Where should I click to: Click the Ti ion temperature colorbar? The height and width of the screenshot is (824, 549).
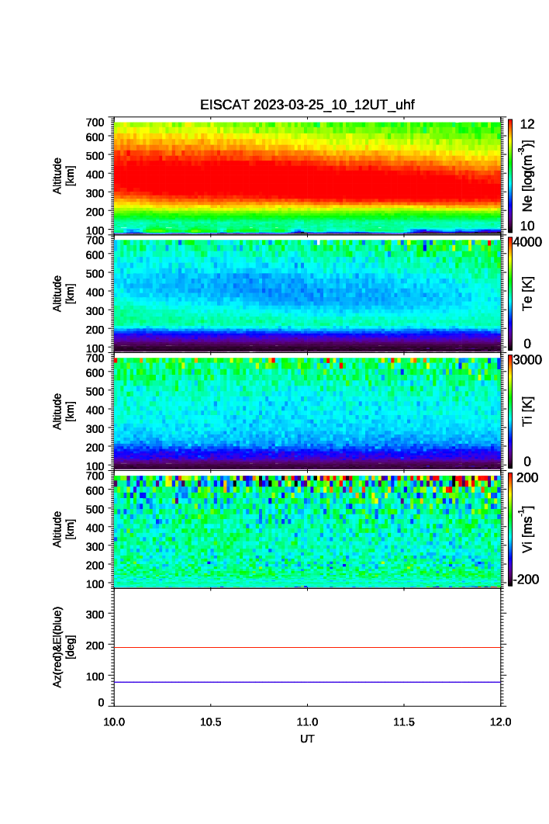509,410
